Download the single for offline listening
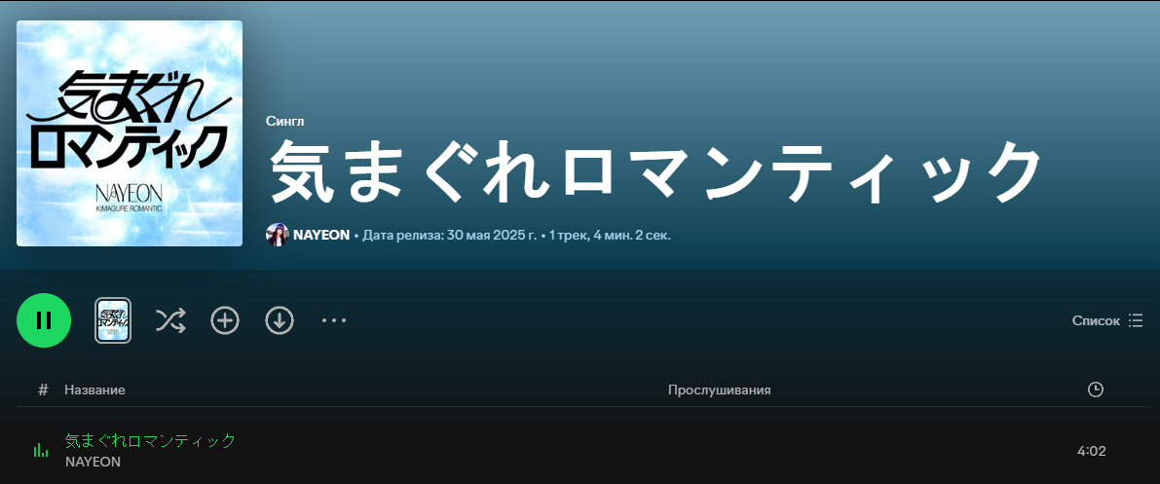The width and height of the screenshot is (1160, 484). [280, 320]
